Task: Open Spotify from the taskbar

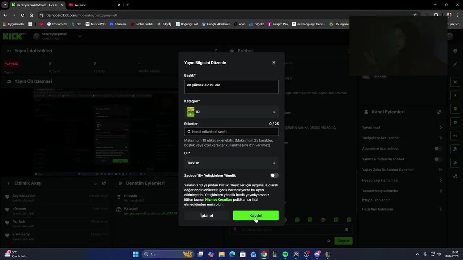Action: [285, 254]
